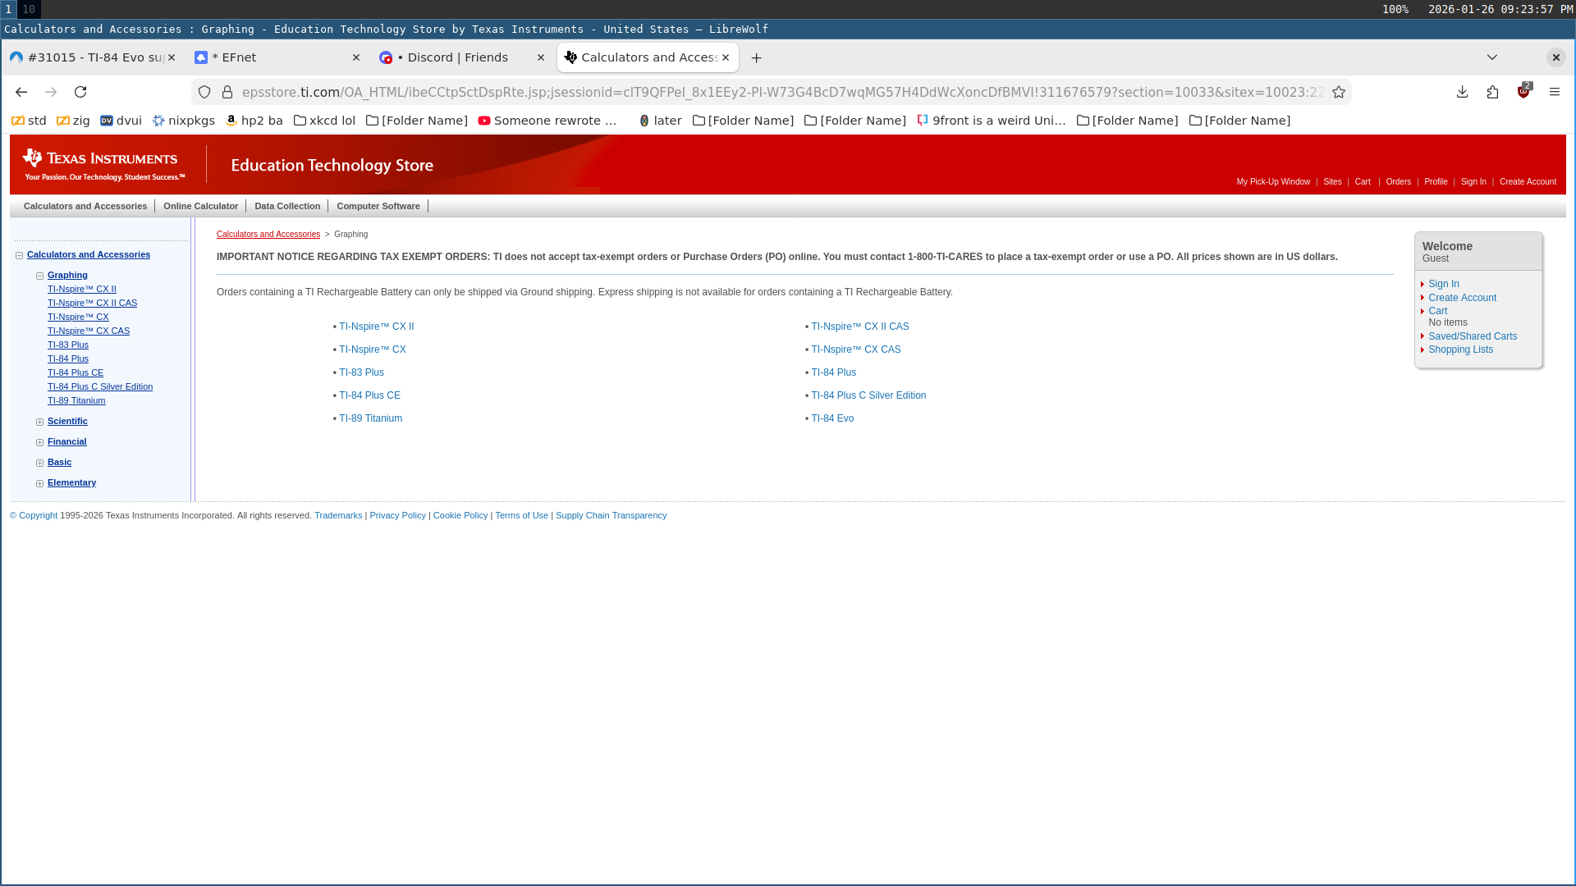Go back using the back arrow
The height and width of the screenshot is (886, 1576).
21,92
